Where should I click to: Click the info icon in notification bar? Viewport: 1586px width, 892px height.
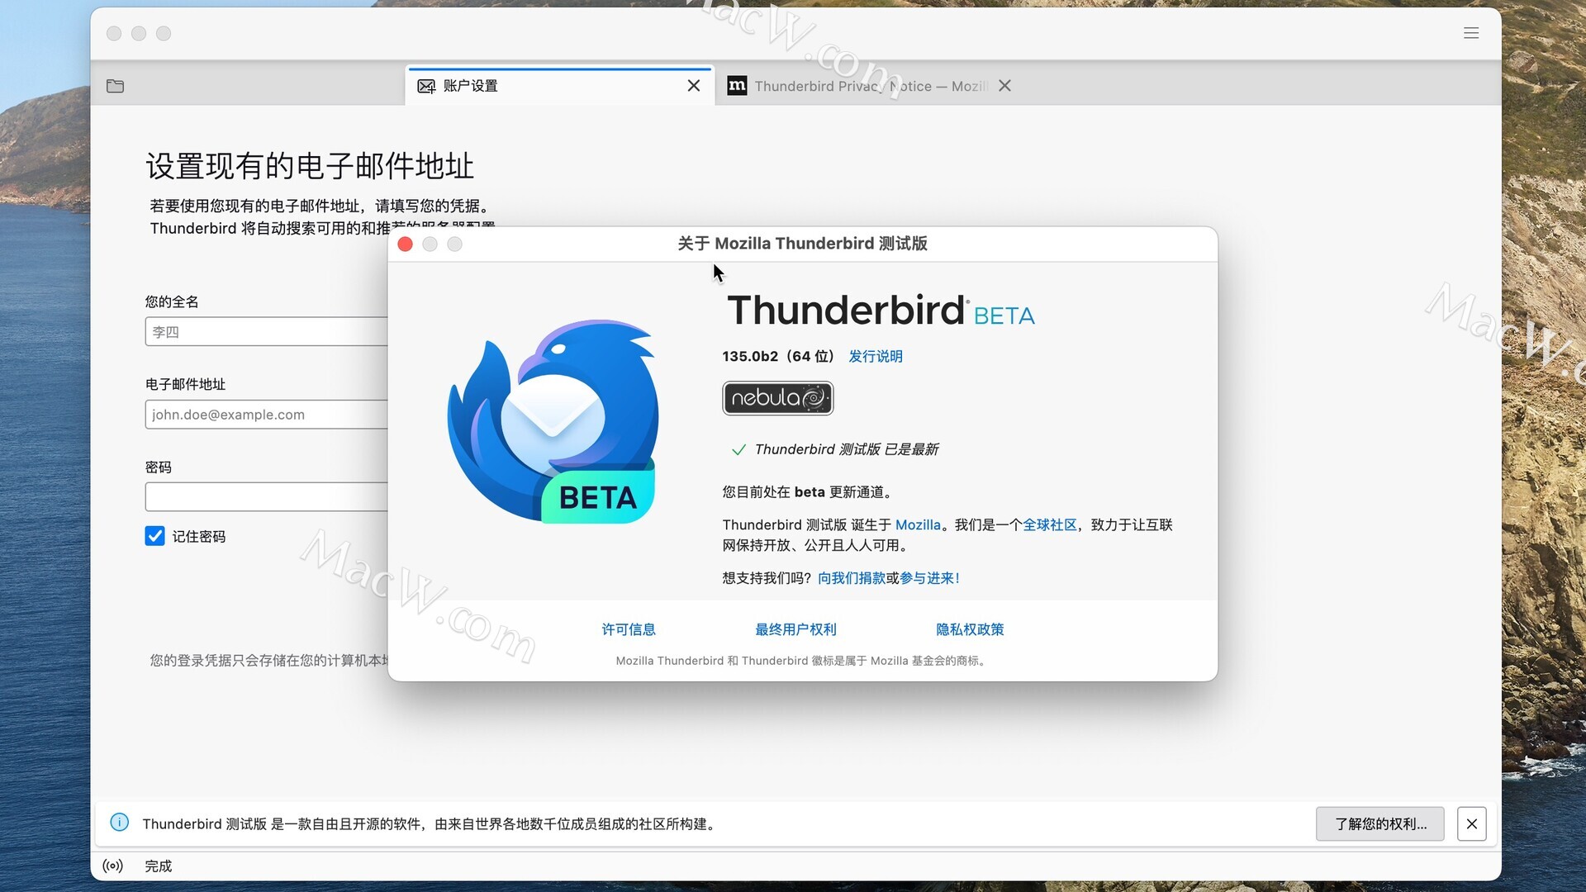120,822
